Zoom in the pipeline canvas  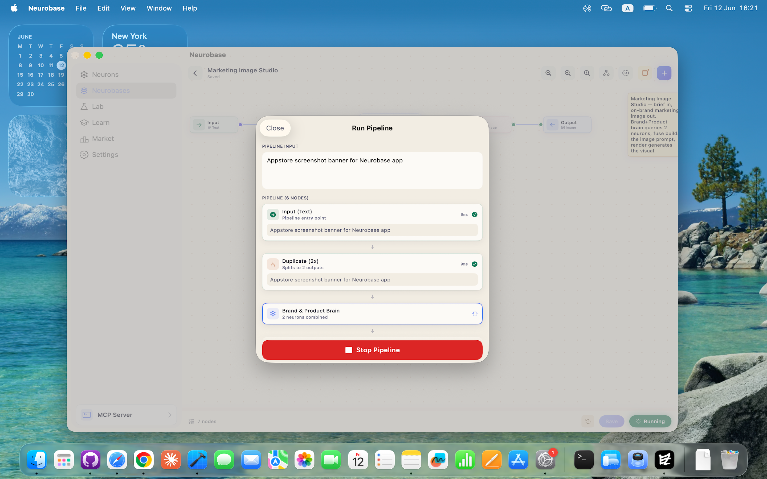pos(567,73)
